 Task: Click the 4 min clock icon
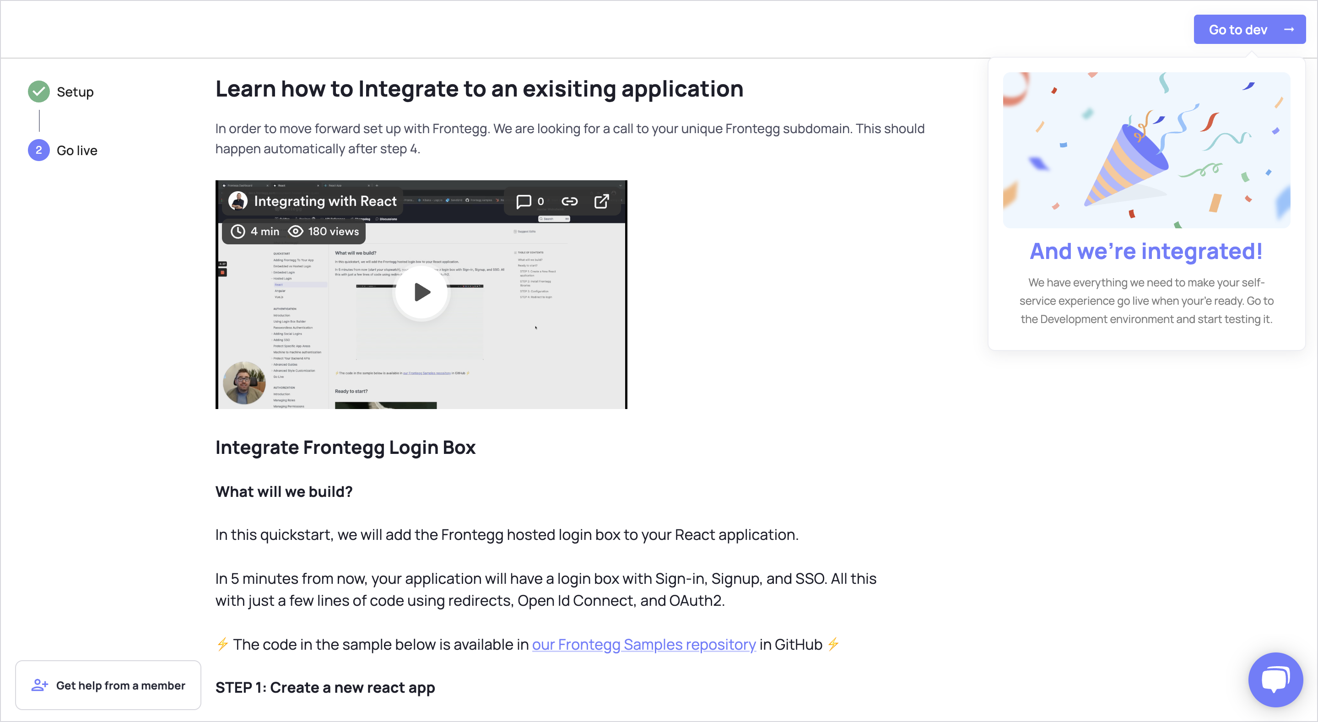pos(238,231)
